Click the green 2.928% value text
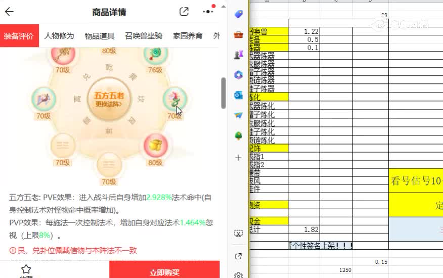This screenshot has height=278, width=443. [x=159, y=198]
